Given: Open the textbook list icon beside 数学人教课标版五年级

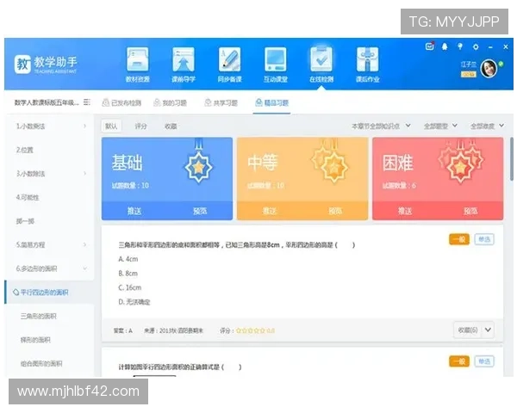Looking at the screenshot, I should pyautogui.click(x=87, y=102).
